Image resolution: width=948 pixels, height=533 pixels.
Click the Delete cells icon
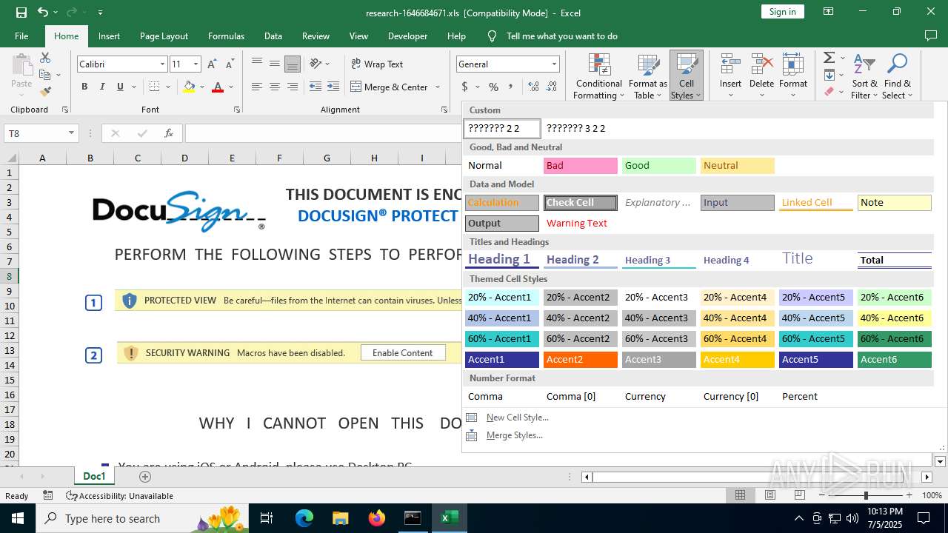761,65
